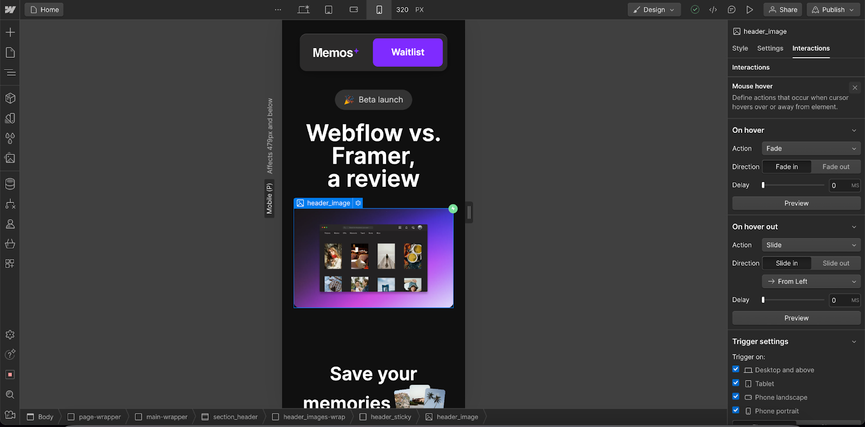Switch to the Style tab
This screenshot has height=427, width=865.
coord(740,48)
